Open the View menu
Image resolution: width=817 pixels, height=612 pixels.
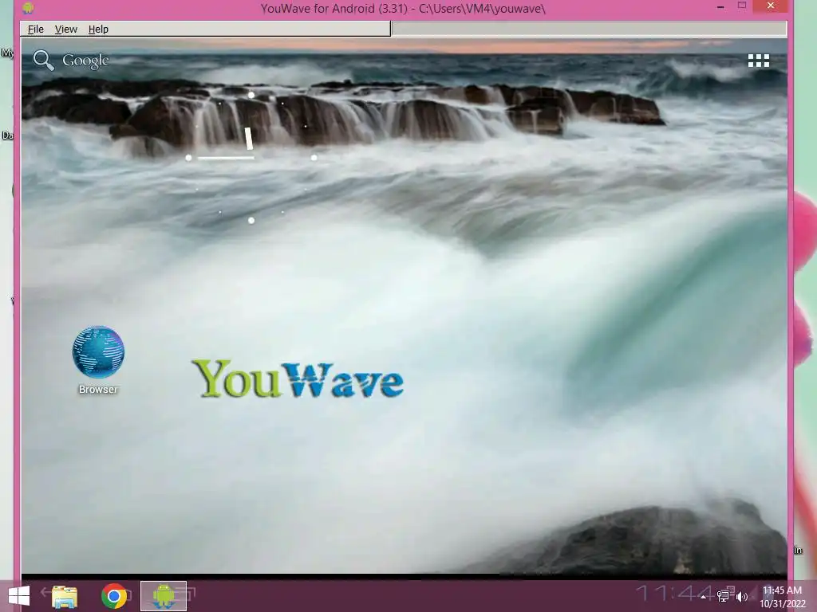pyautogui.click(x=65, y=29)
